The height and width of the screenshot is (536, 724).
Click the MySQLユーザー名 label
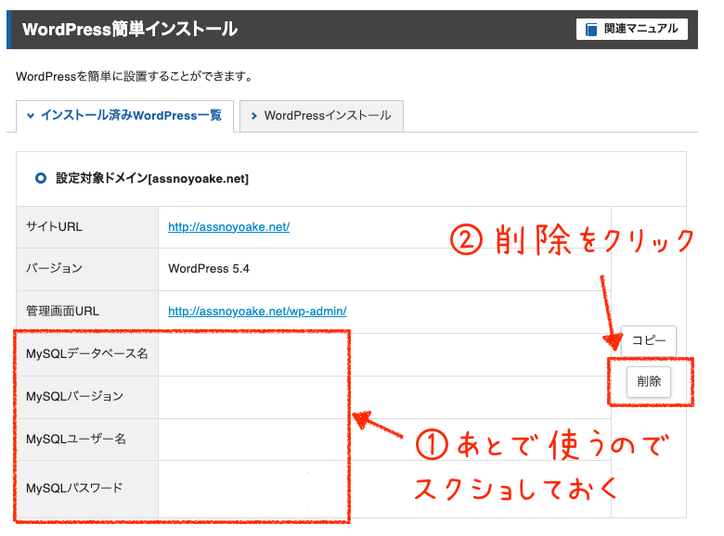tap(76, 439)
